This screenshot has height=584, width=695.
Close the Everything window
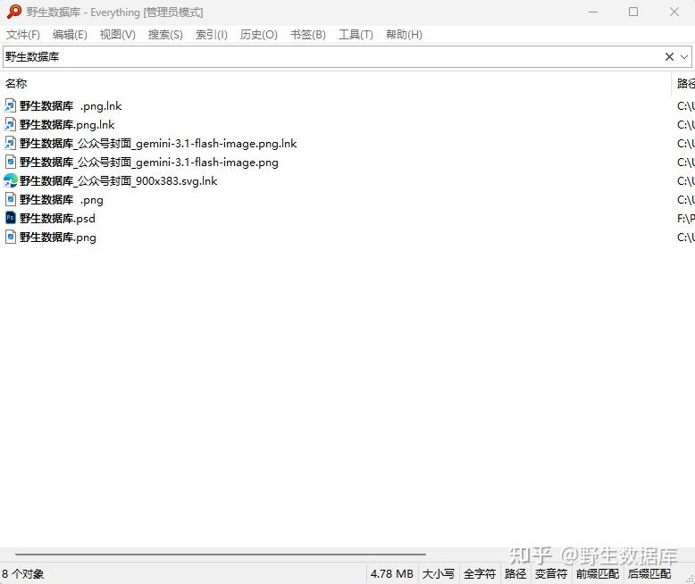674,12
